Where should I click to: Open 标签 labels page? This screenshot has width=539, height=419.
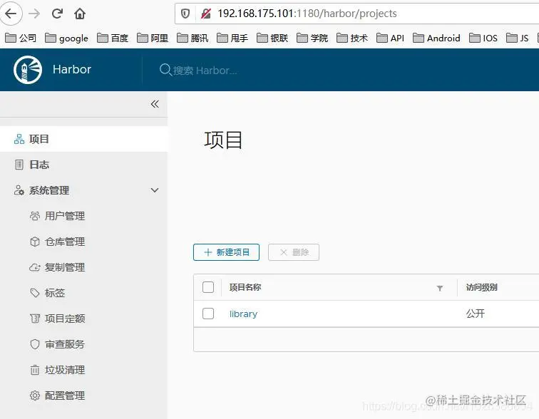tap(55, 293)
